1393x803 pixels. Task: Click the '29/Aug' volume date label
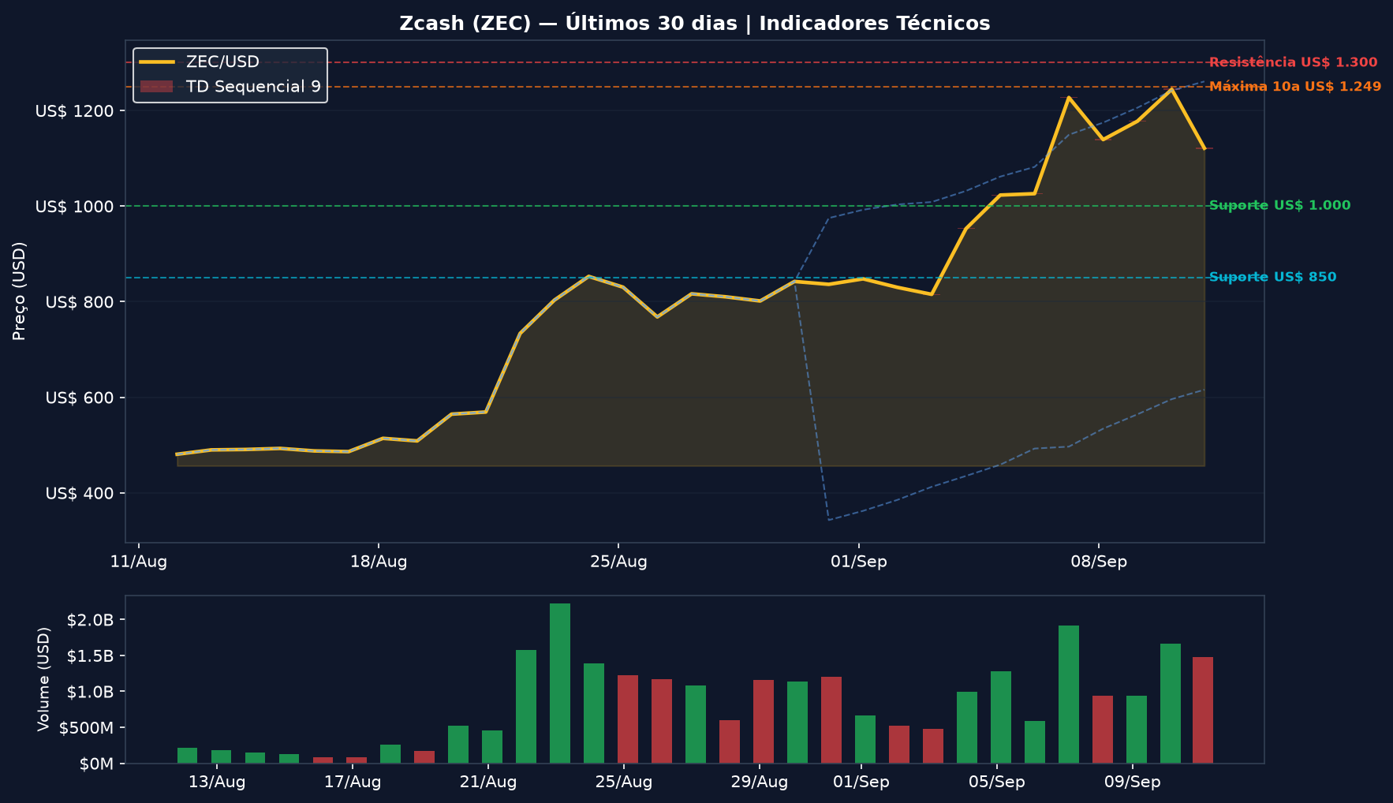point(760,782)
